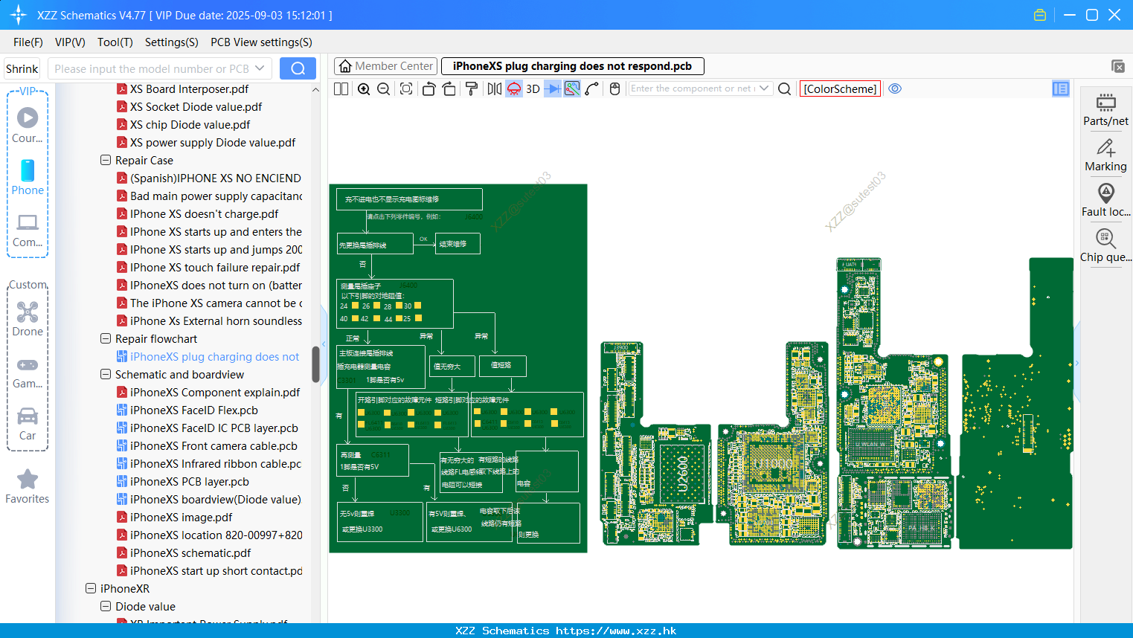Open iPhoneXS schematic.pdf
Viewport: 1133px width, 638px height.
click(x=190, y=552)
